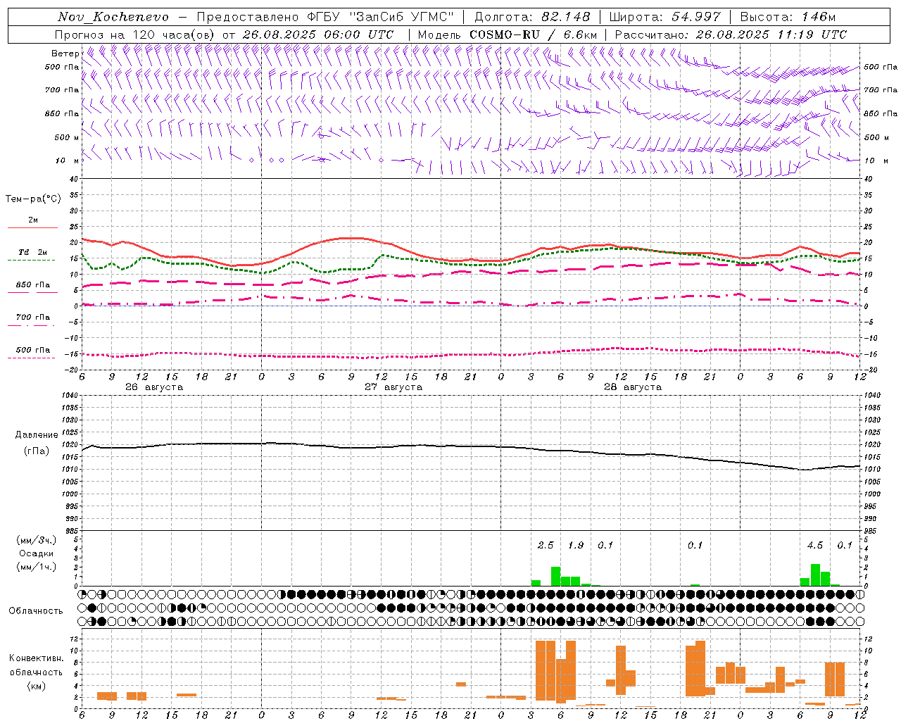Screen dimensions: 901x721
Task: Click the computed time 11:19 UTC
Action: [812, 35]
